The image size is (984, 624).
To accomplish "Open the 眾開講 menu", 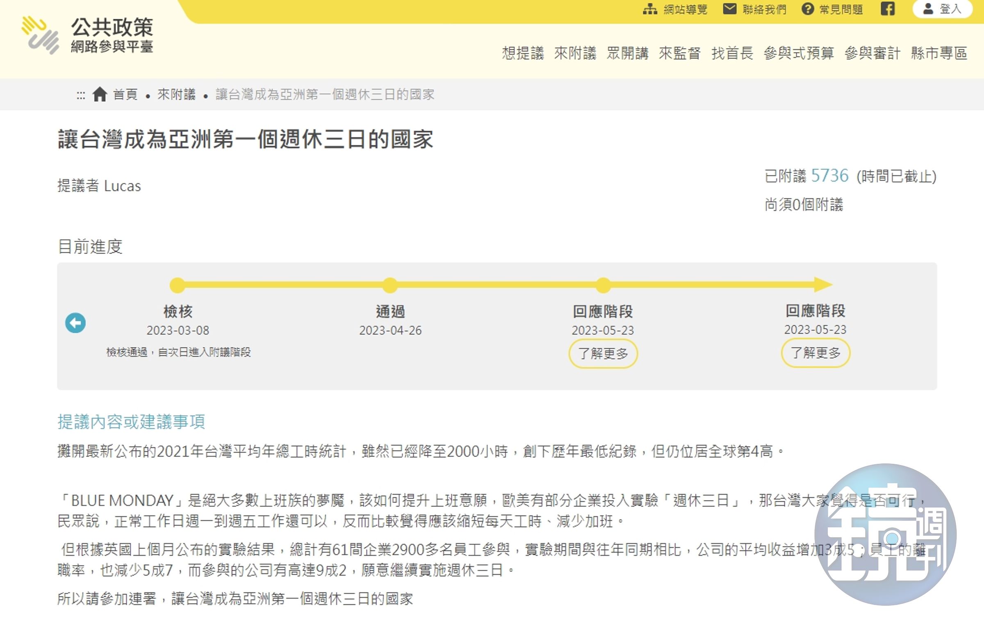I will [628, 53].
